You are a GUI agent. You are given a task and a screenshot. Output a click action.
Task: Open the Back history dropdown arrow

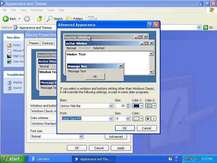(x=19, y=19)
